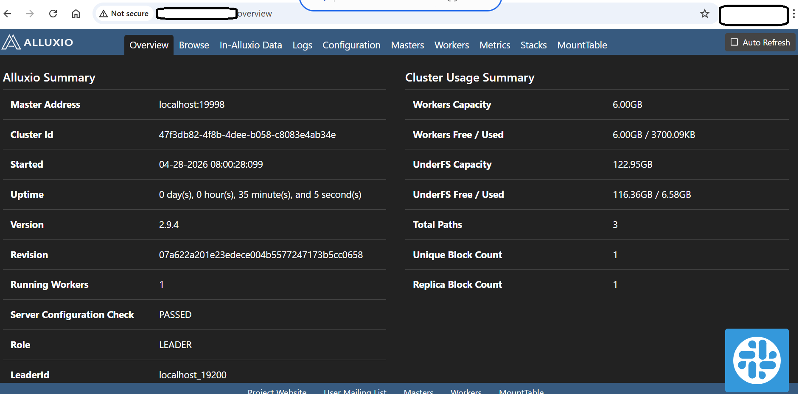
Task: Click the Total Paths value 3
Action: coord(615,225)
